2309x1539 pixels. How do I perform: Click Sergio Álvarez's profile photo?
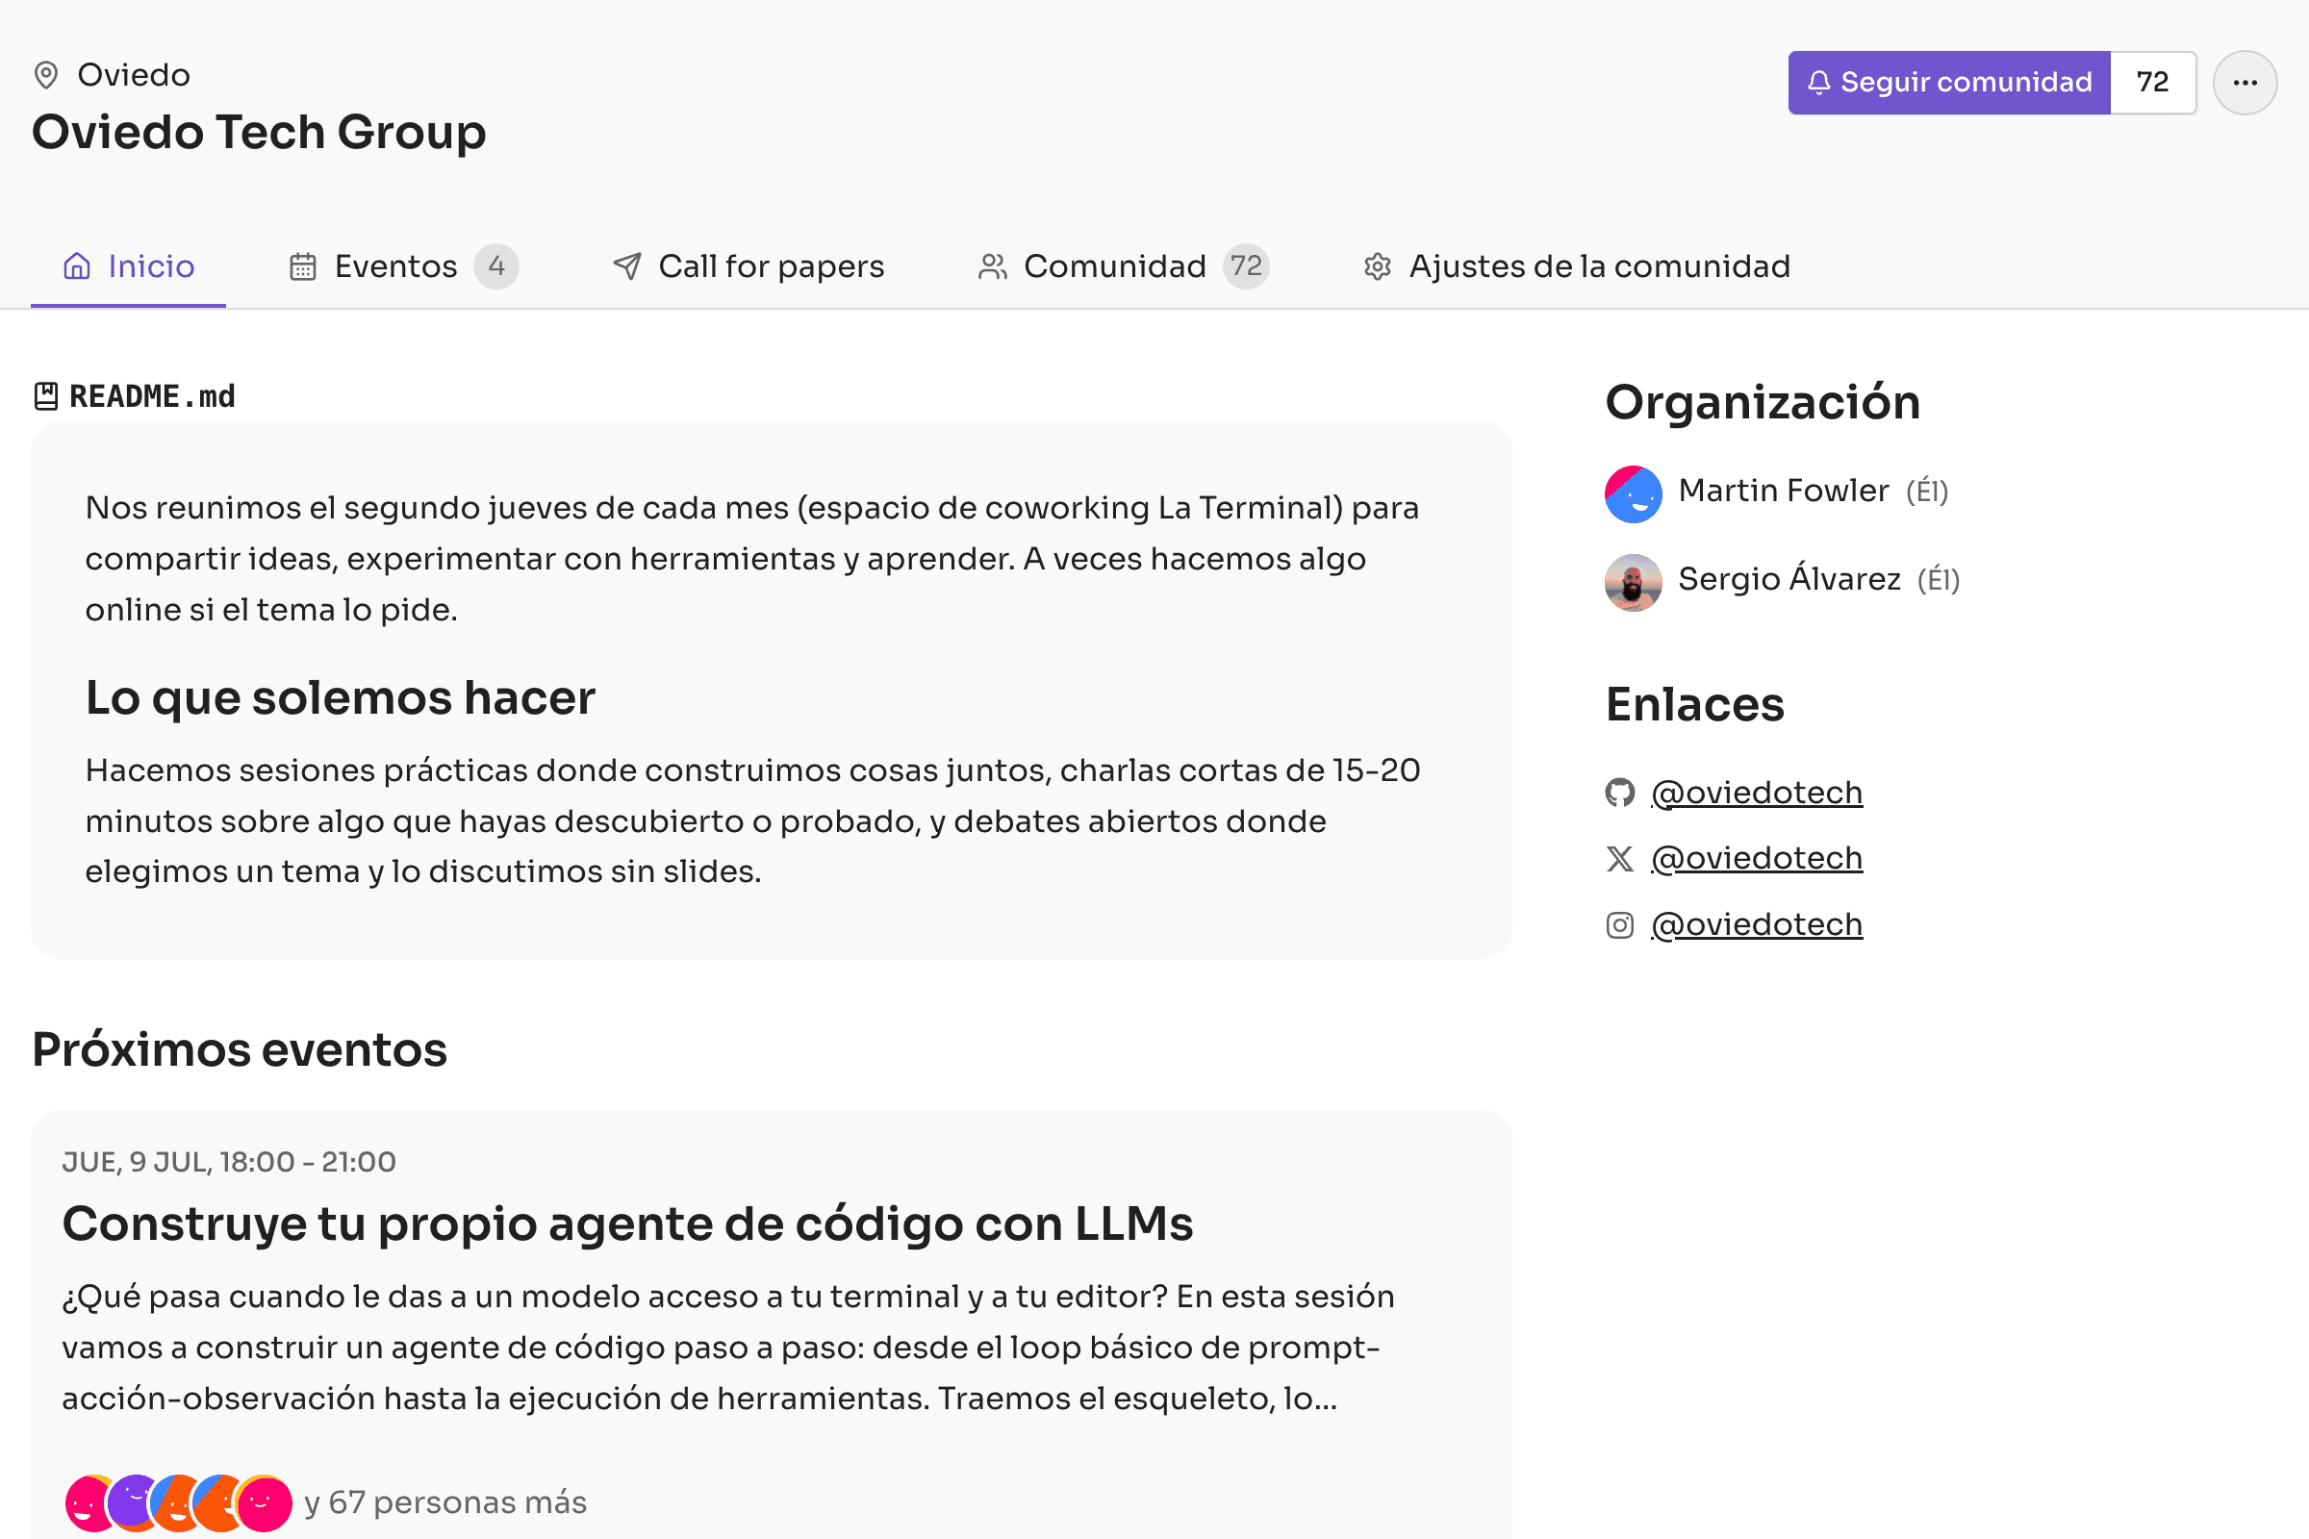coord(1634,583)
